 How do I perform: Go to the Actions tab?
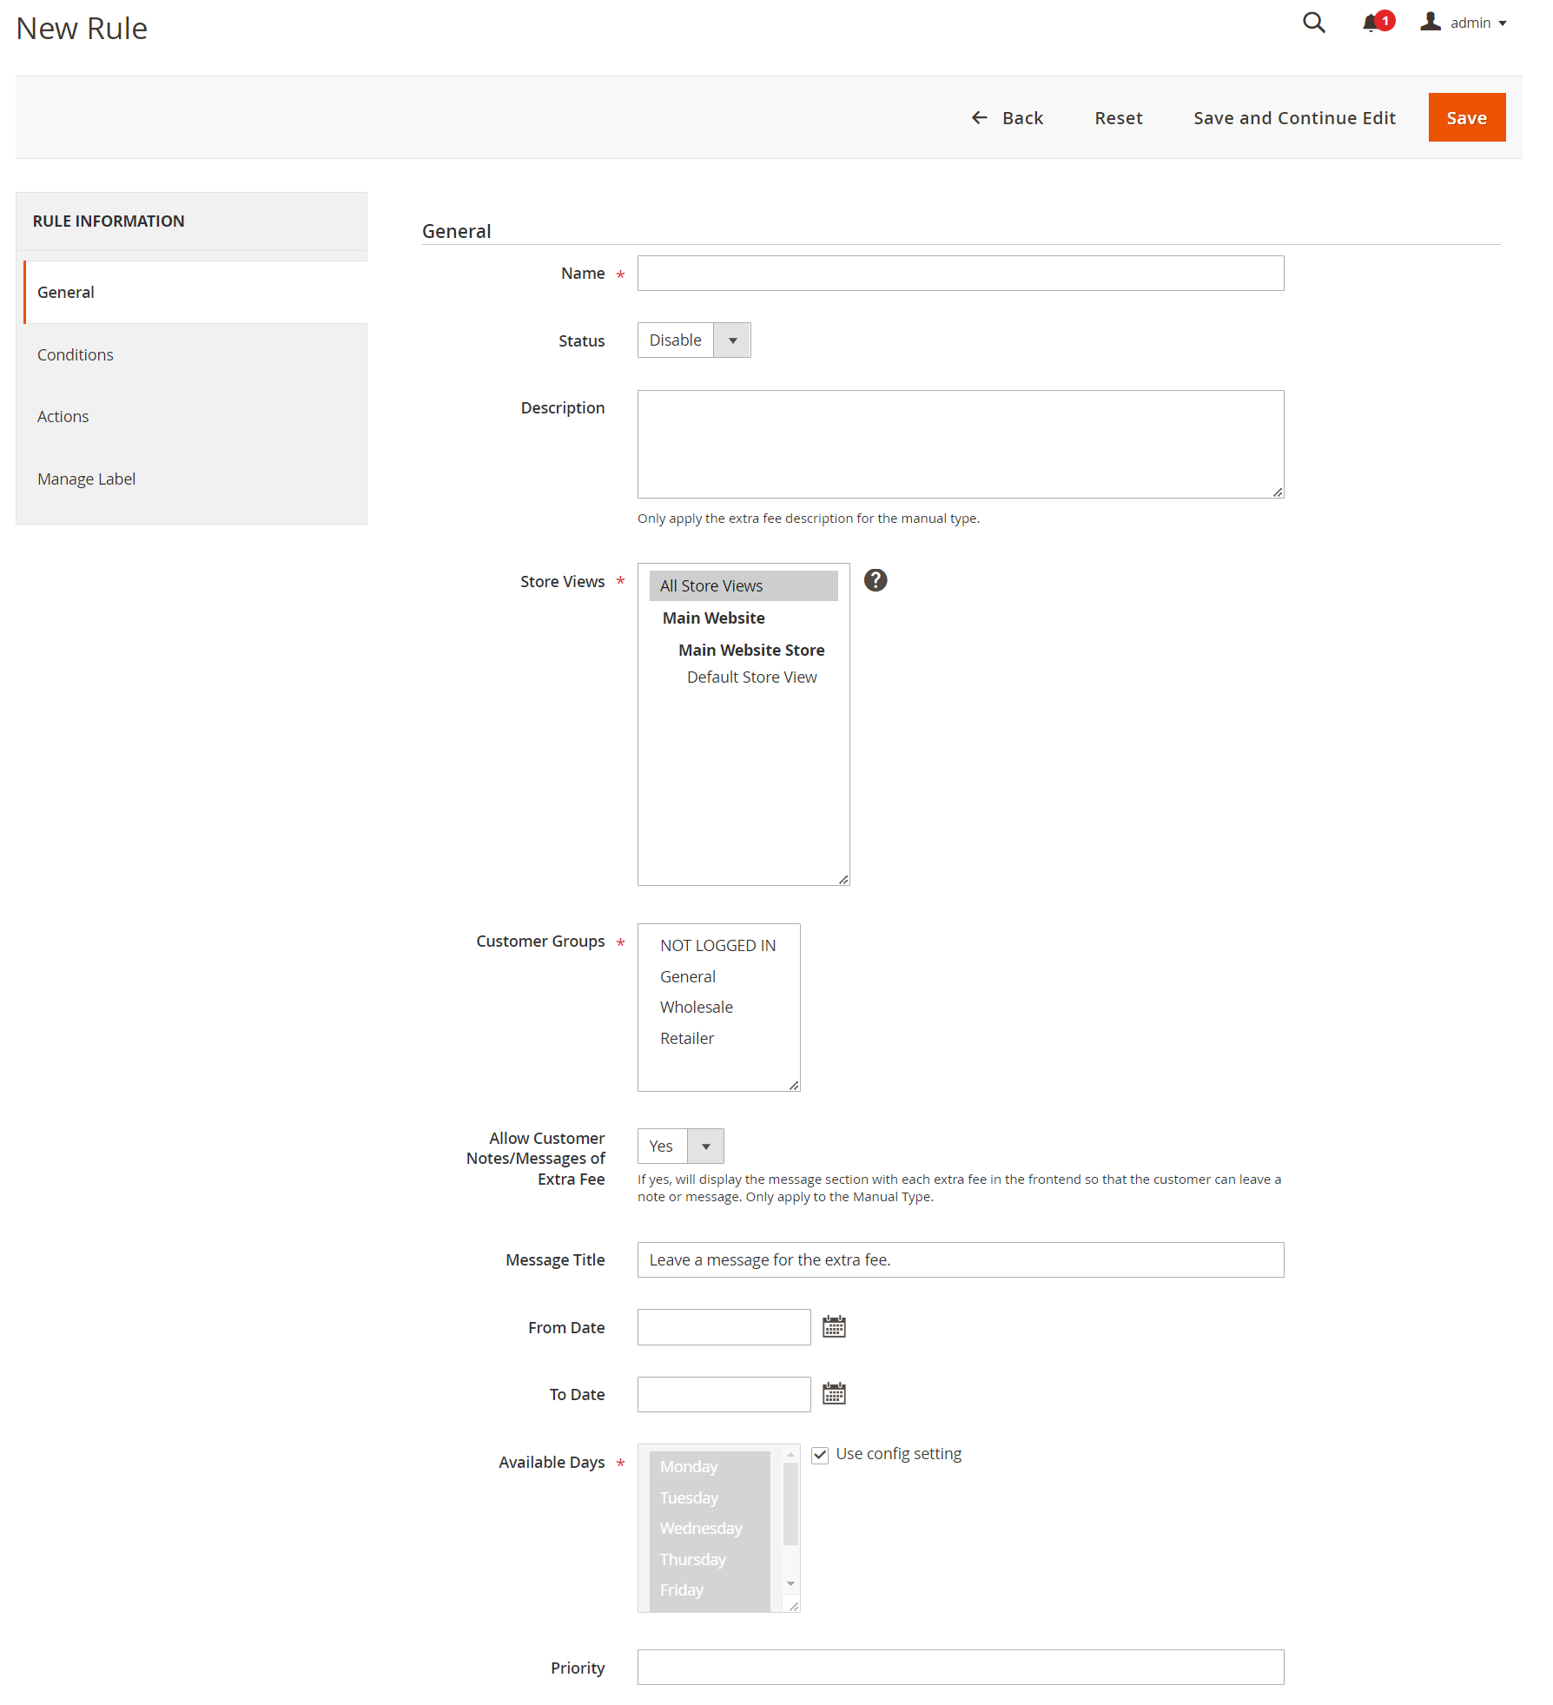[x=63, y=416]
